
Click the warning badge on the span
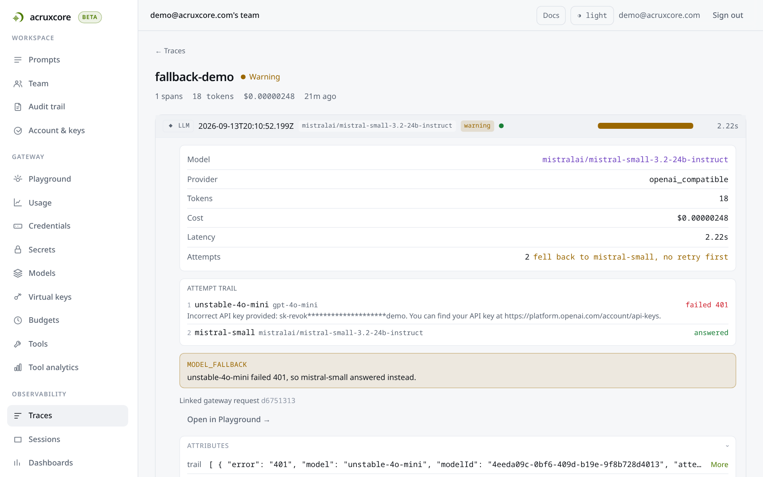(x=477, y=126)
